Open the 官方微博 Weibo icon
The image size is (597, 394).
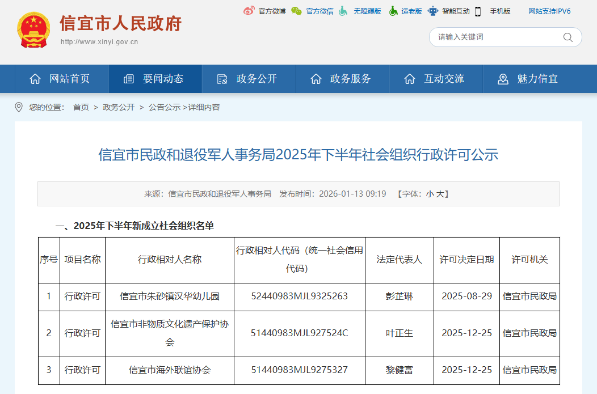(x=247, y=11)
